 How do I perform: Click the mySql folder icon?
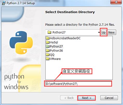(x=48, y=42)
